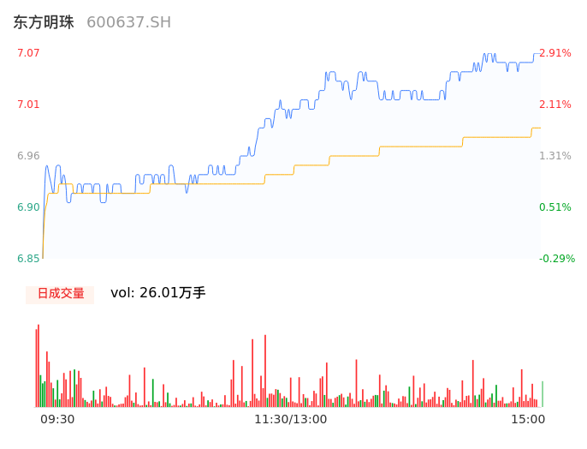The height and width of the screenshot is (449, 587).
Task: Click the 6.96 grey price label
Action: [x=28, y=156]
